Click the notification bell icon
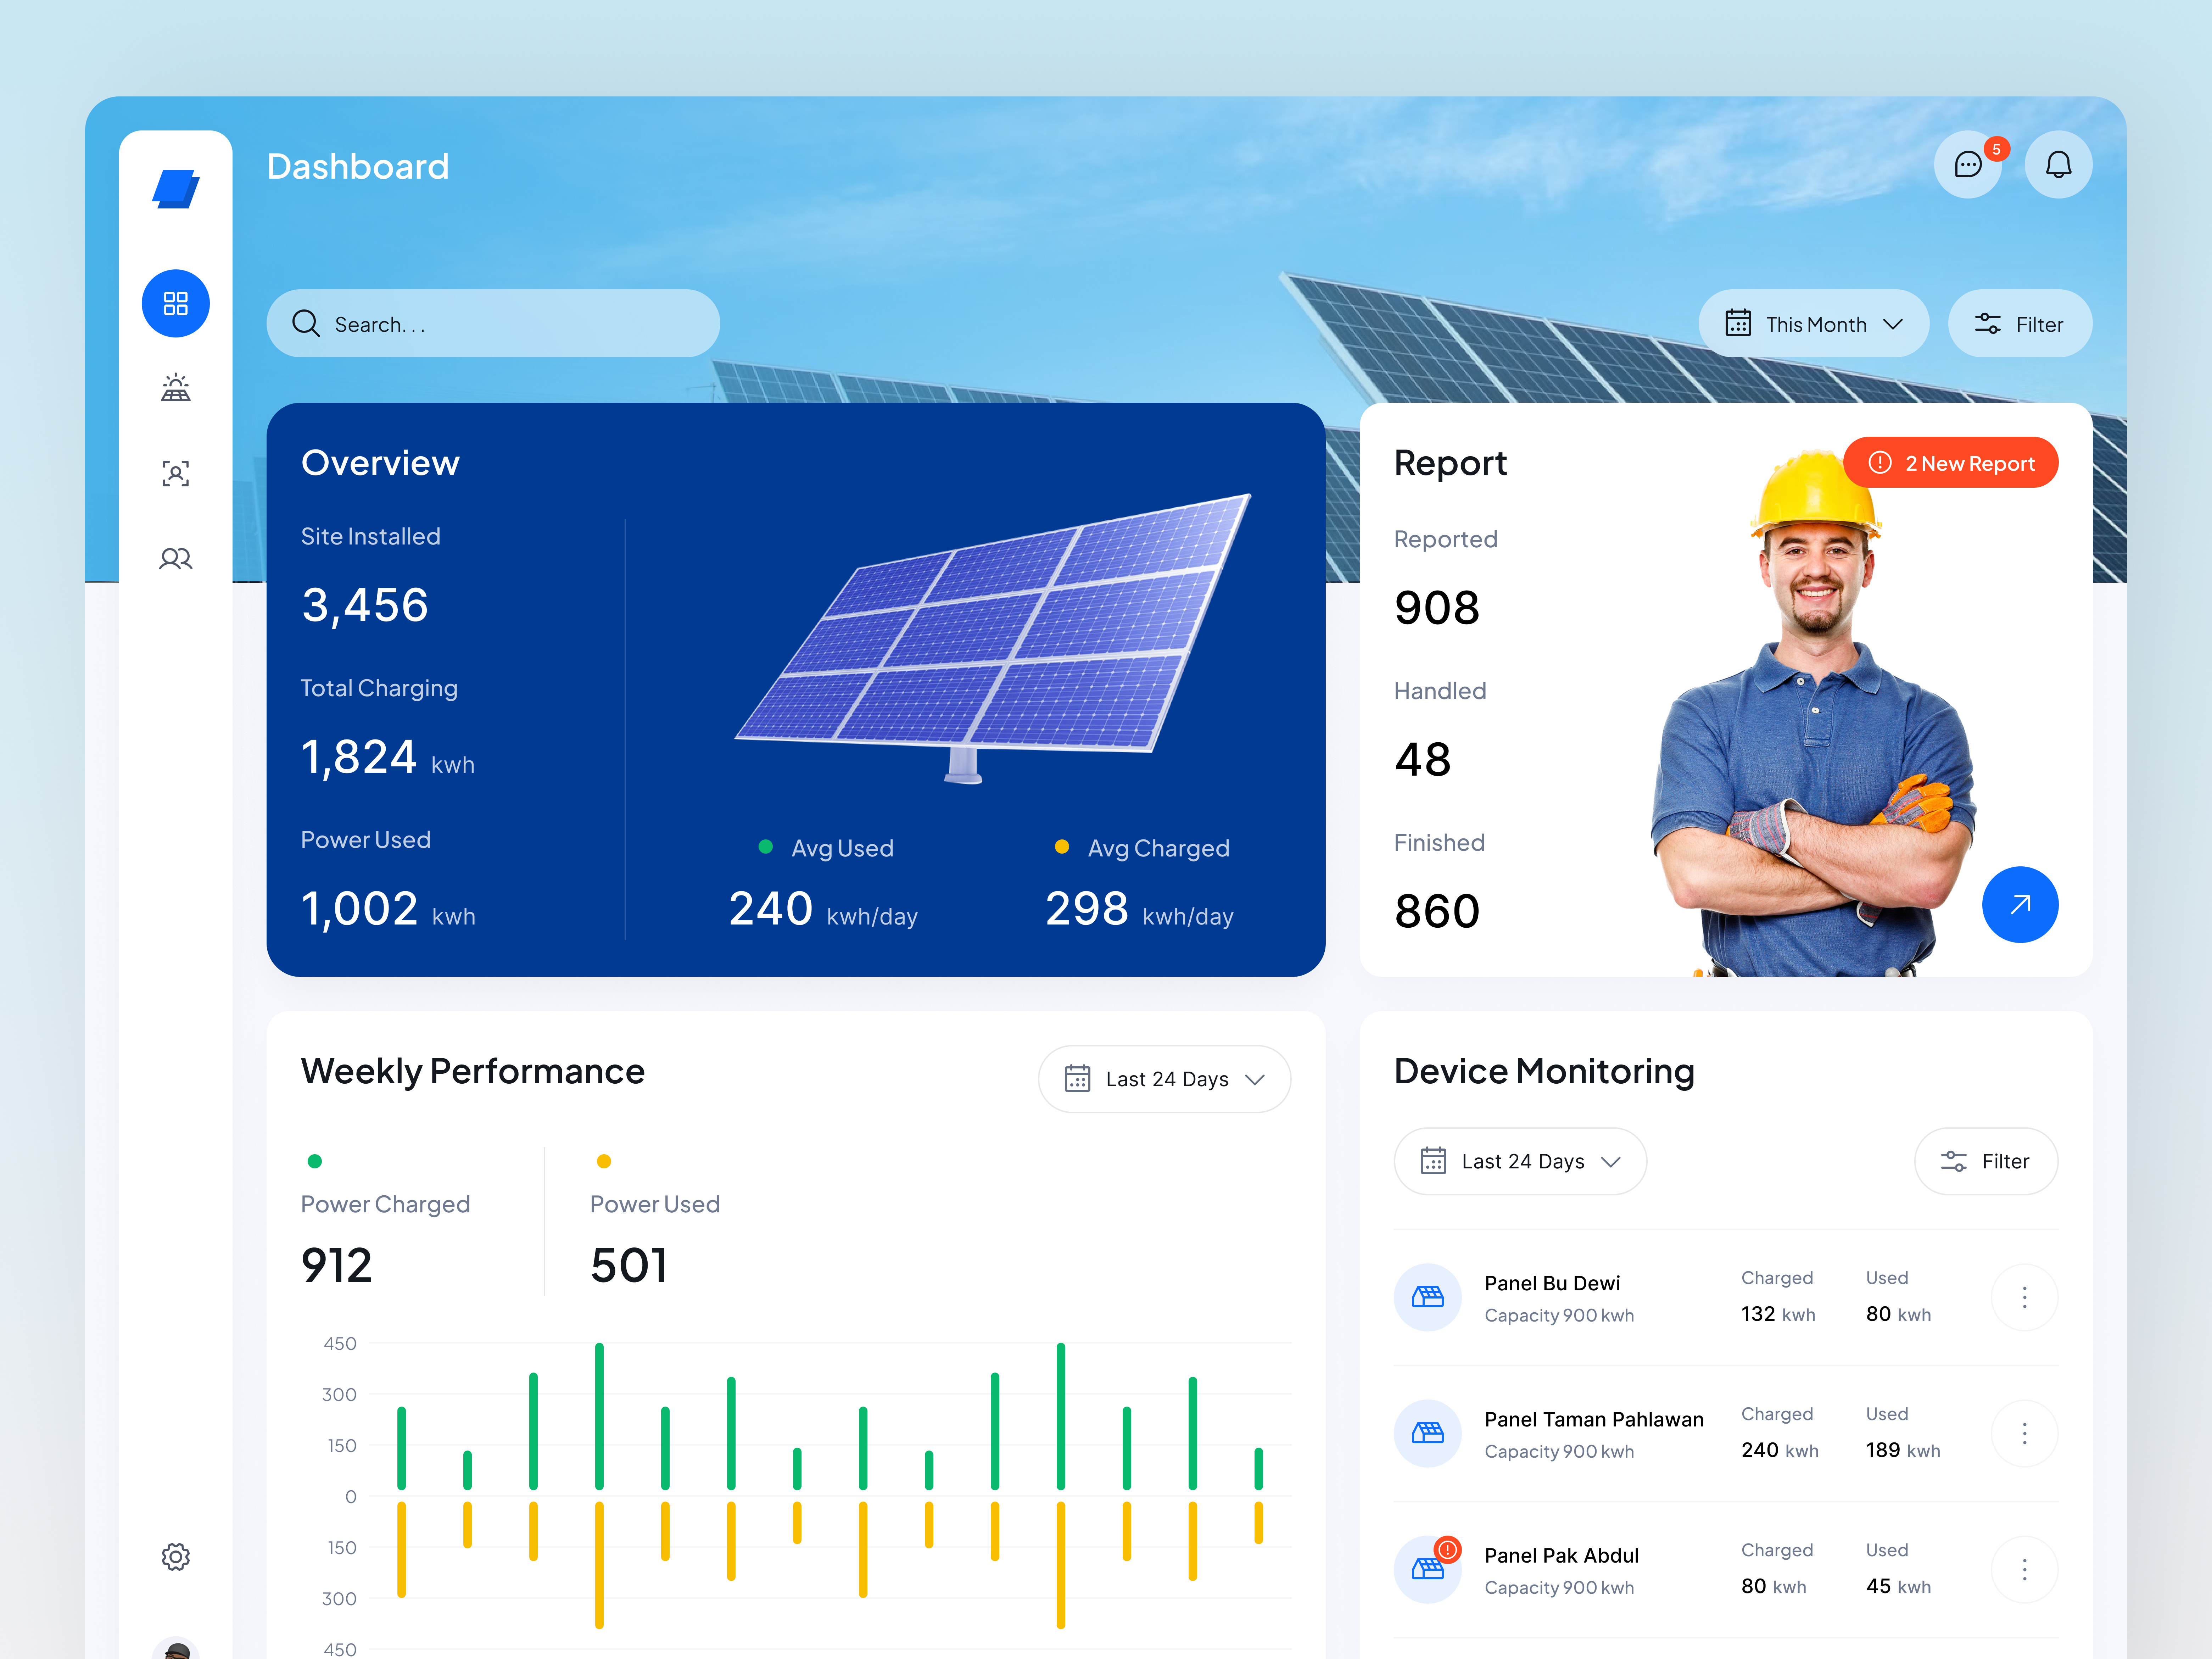Screen dimensions: 2212x1659 (x=2058, y=164)
